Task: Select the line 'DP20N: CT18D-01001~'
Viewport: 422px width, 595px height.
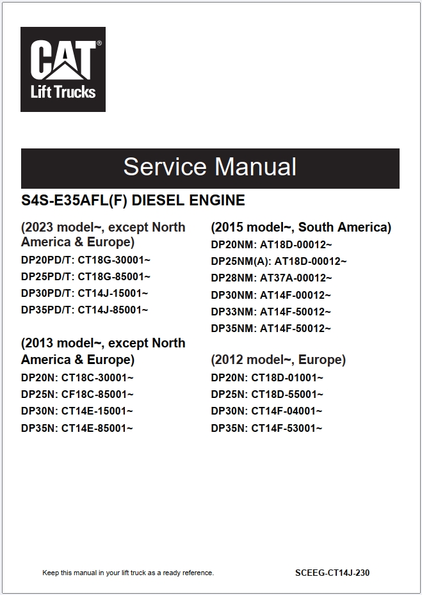Action: pos(267,378)
